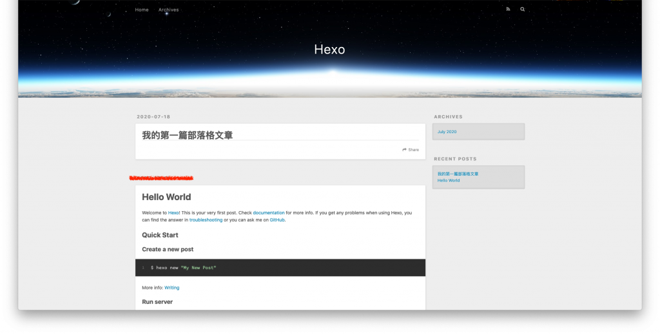Screen dimensions: 660x334
Task: Go to Home in navigation
Action: click(x=142, y=10)
